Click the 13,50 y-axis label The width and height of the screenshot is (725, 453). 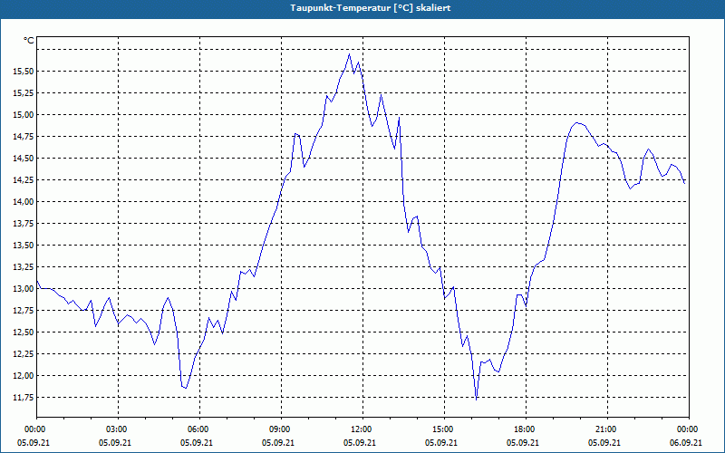tap(22, 245)
